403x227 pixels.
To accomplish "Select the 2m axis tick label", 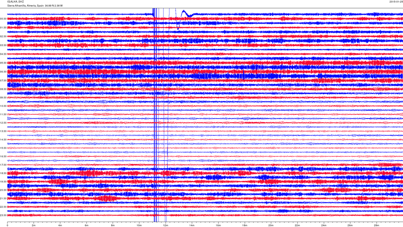I will (34, 225).
